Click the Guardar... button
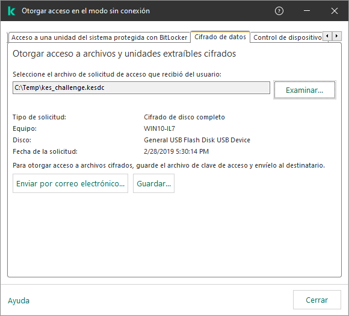This screenshot has height=316, width=349. click(x=153, y=183)
